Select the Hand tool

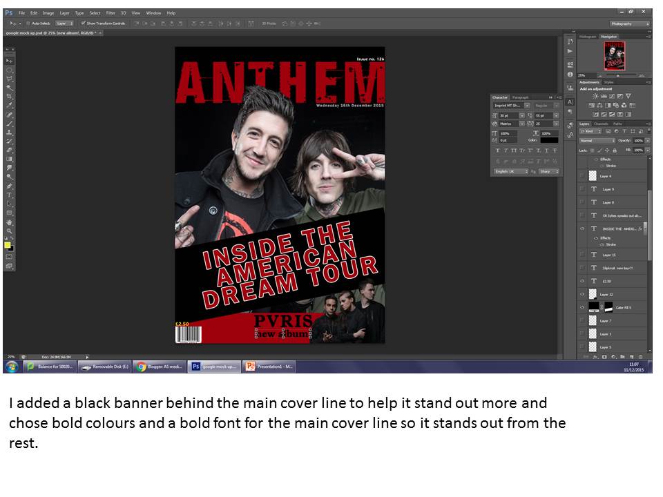[9, 222]
